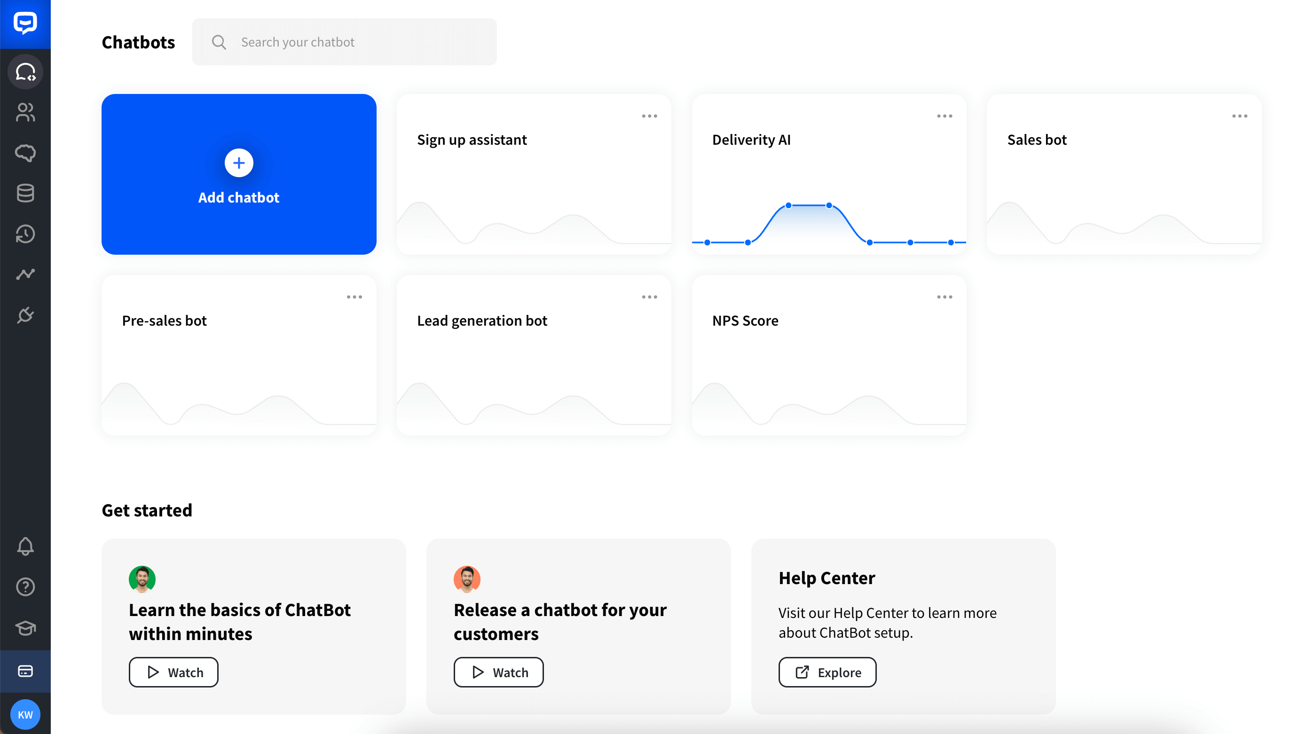Click Explore button in Help Center card

click(x=827, y=672)
